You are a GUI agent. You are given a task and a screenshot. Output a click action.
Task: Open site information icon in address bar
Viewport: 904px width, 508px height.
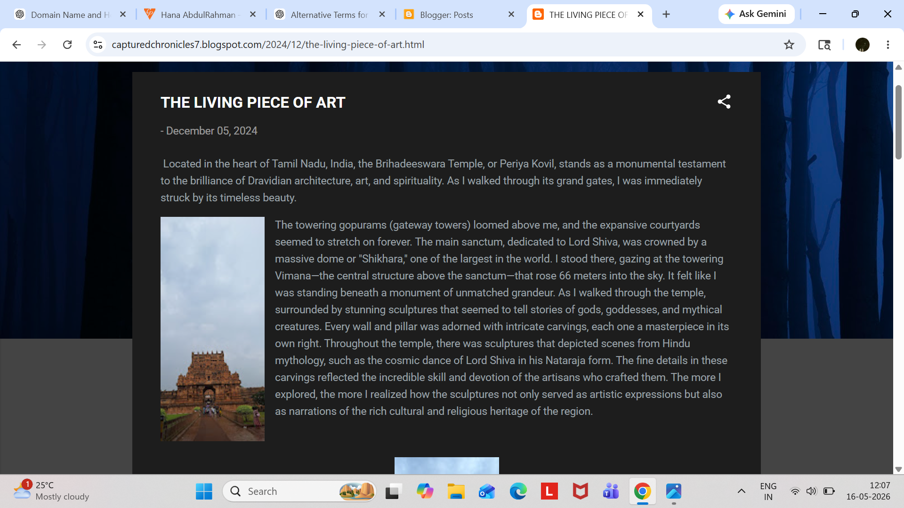[98, 45]
